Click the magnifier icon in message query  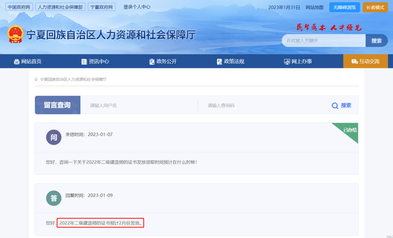click(x=335, y=106)
